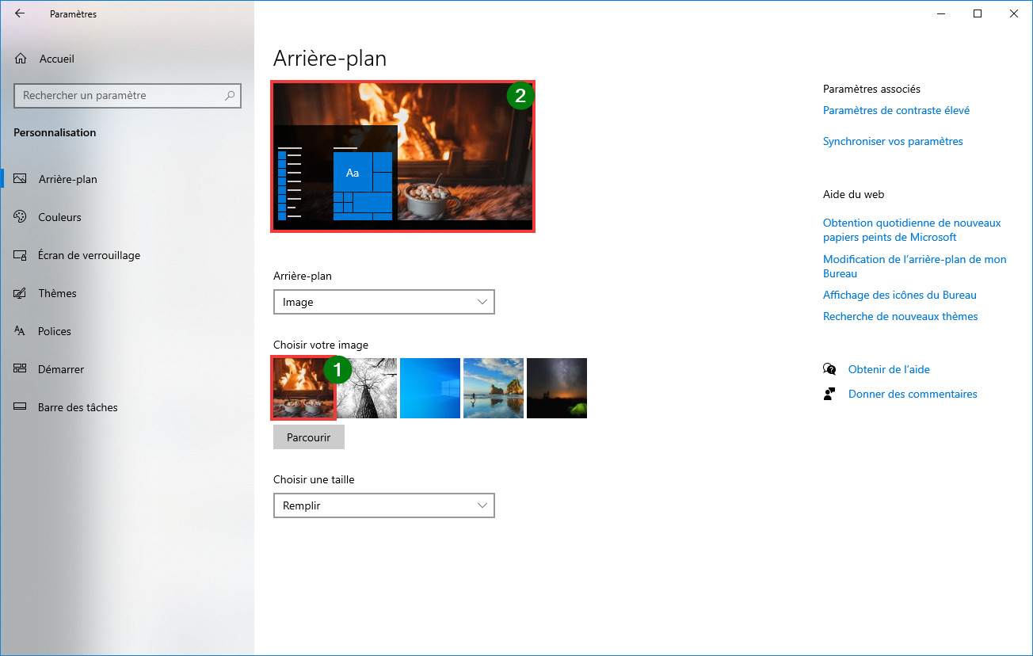
Task: Click the Accueil label in sidebar
Action: pos(56,59)
